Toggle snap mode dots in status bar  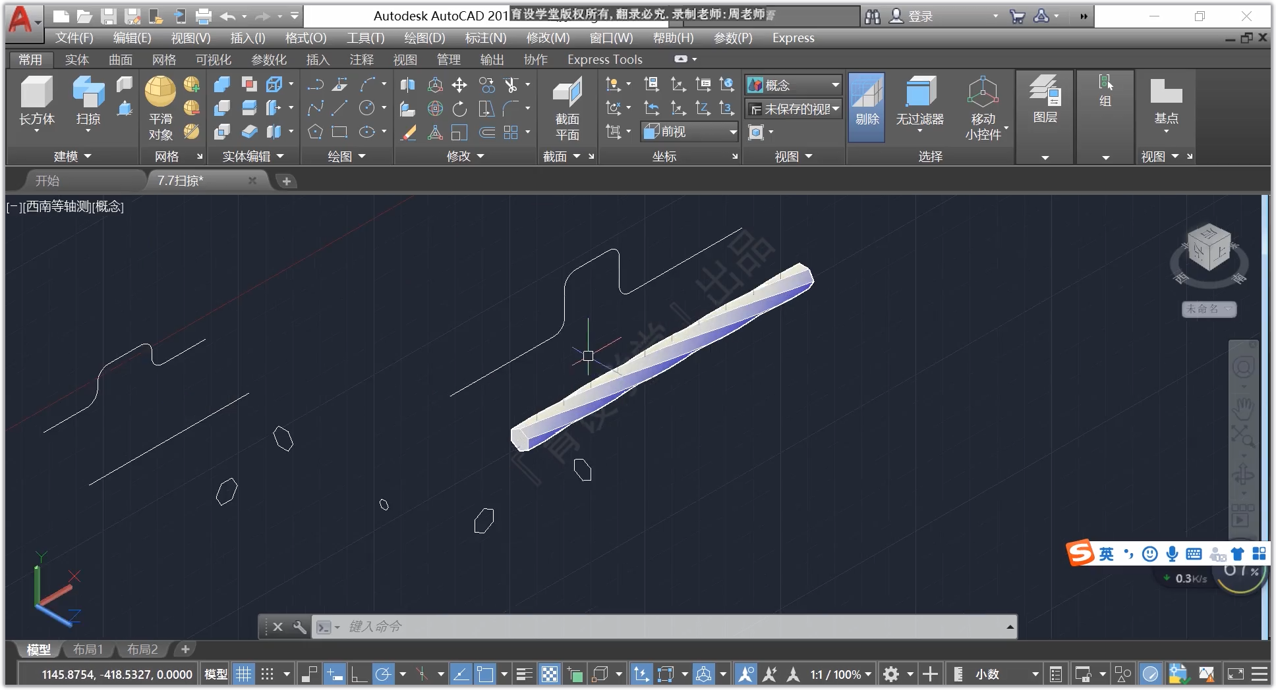click(267, 674)
